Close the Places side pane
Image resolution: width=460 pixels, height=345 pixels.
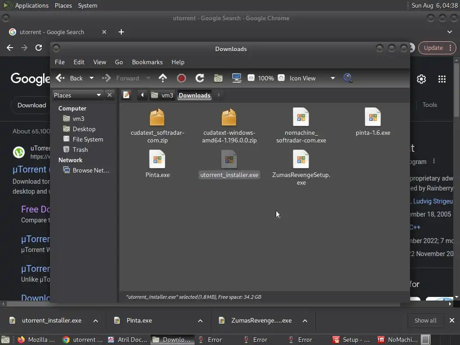pyautogui.click(x=110, y=95)
